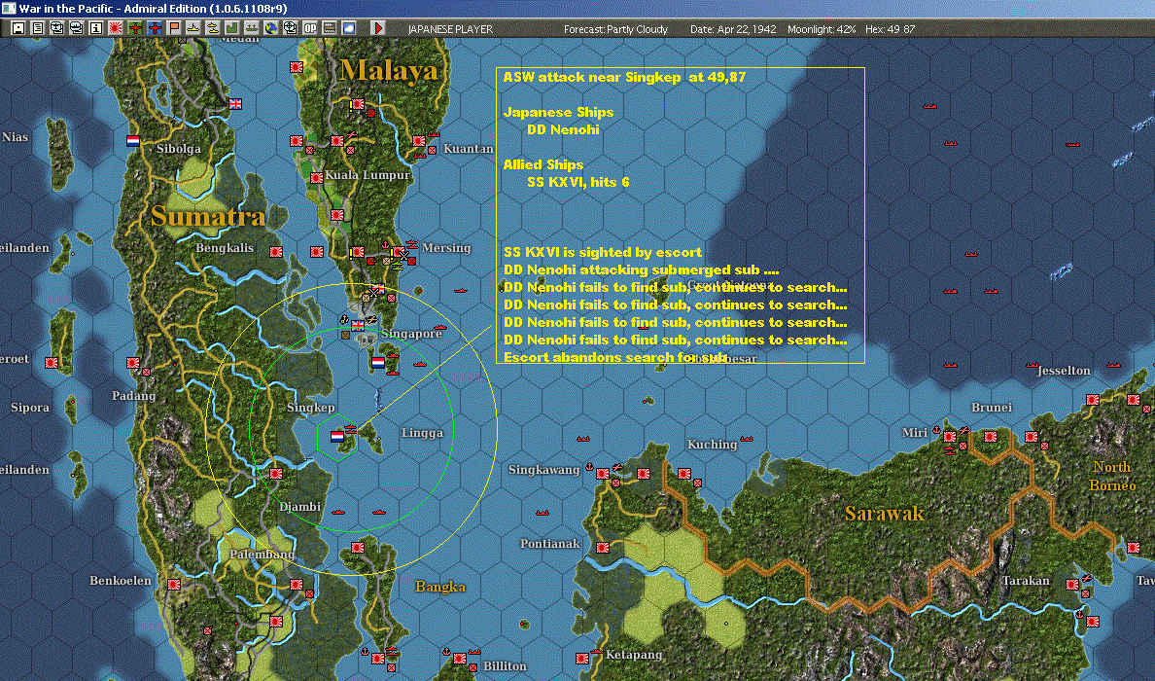
Task: Select red plane on green background icon
Action: click(x=135, y=28)
